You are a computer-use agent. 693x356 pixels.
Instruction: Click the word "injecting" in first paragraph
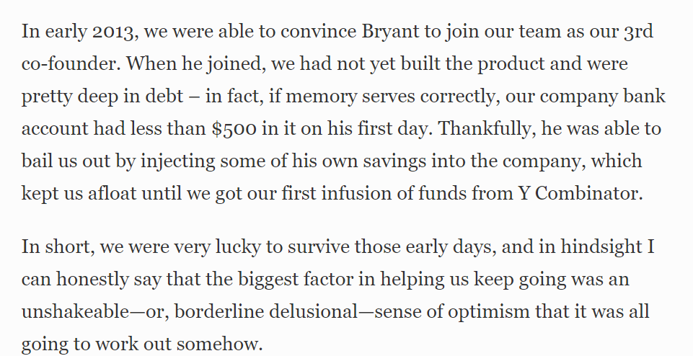177,161
